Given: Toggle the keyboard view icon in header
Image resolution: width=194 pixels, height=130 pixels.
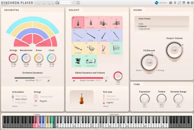Looking at the screenshot, I should click(x=184, y=3).
